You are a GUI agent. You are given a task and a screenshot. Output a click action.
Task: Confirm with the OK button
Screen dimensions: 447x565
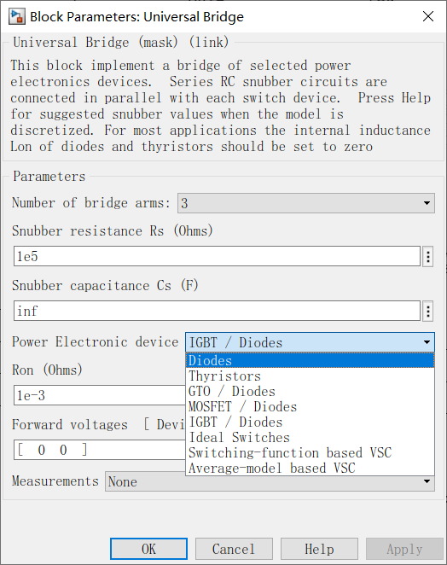148,549
